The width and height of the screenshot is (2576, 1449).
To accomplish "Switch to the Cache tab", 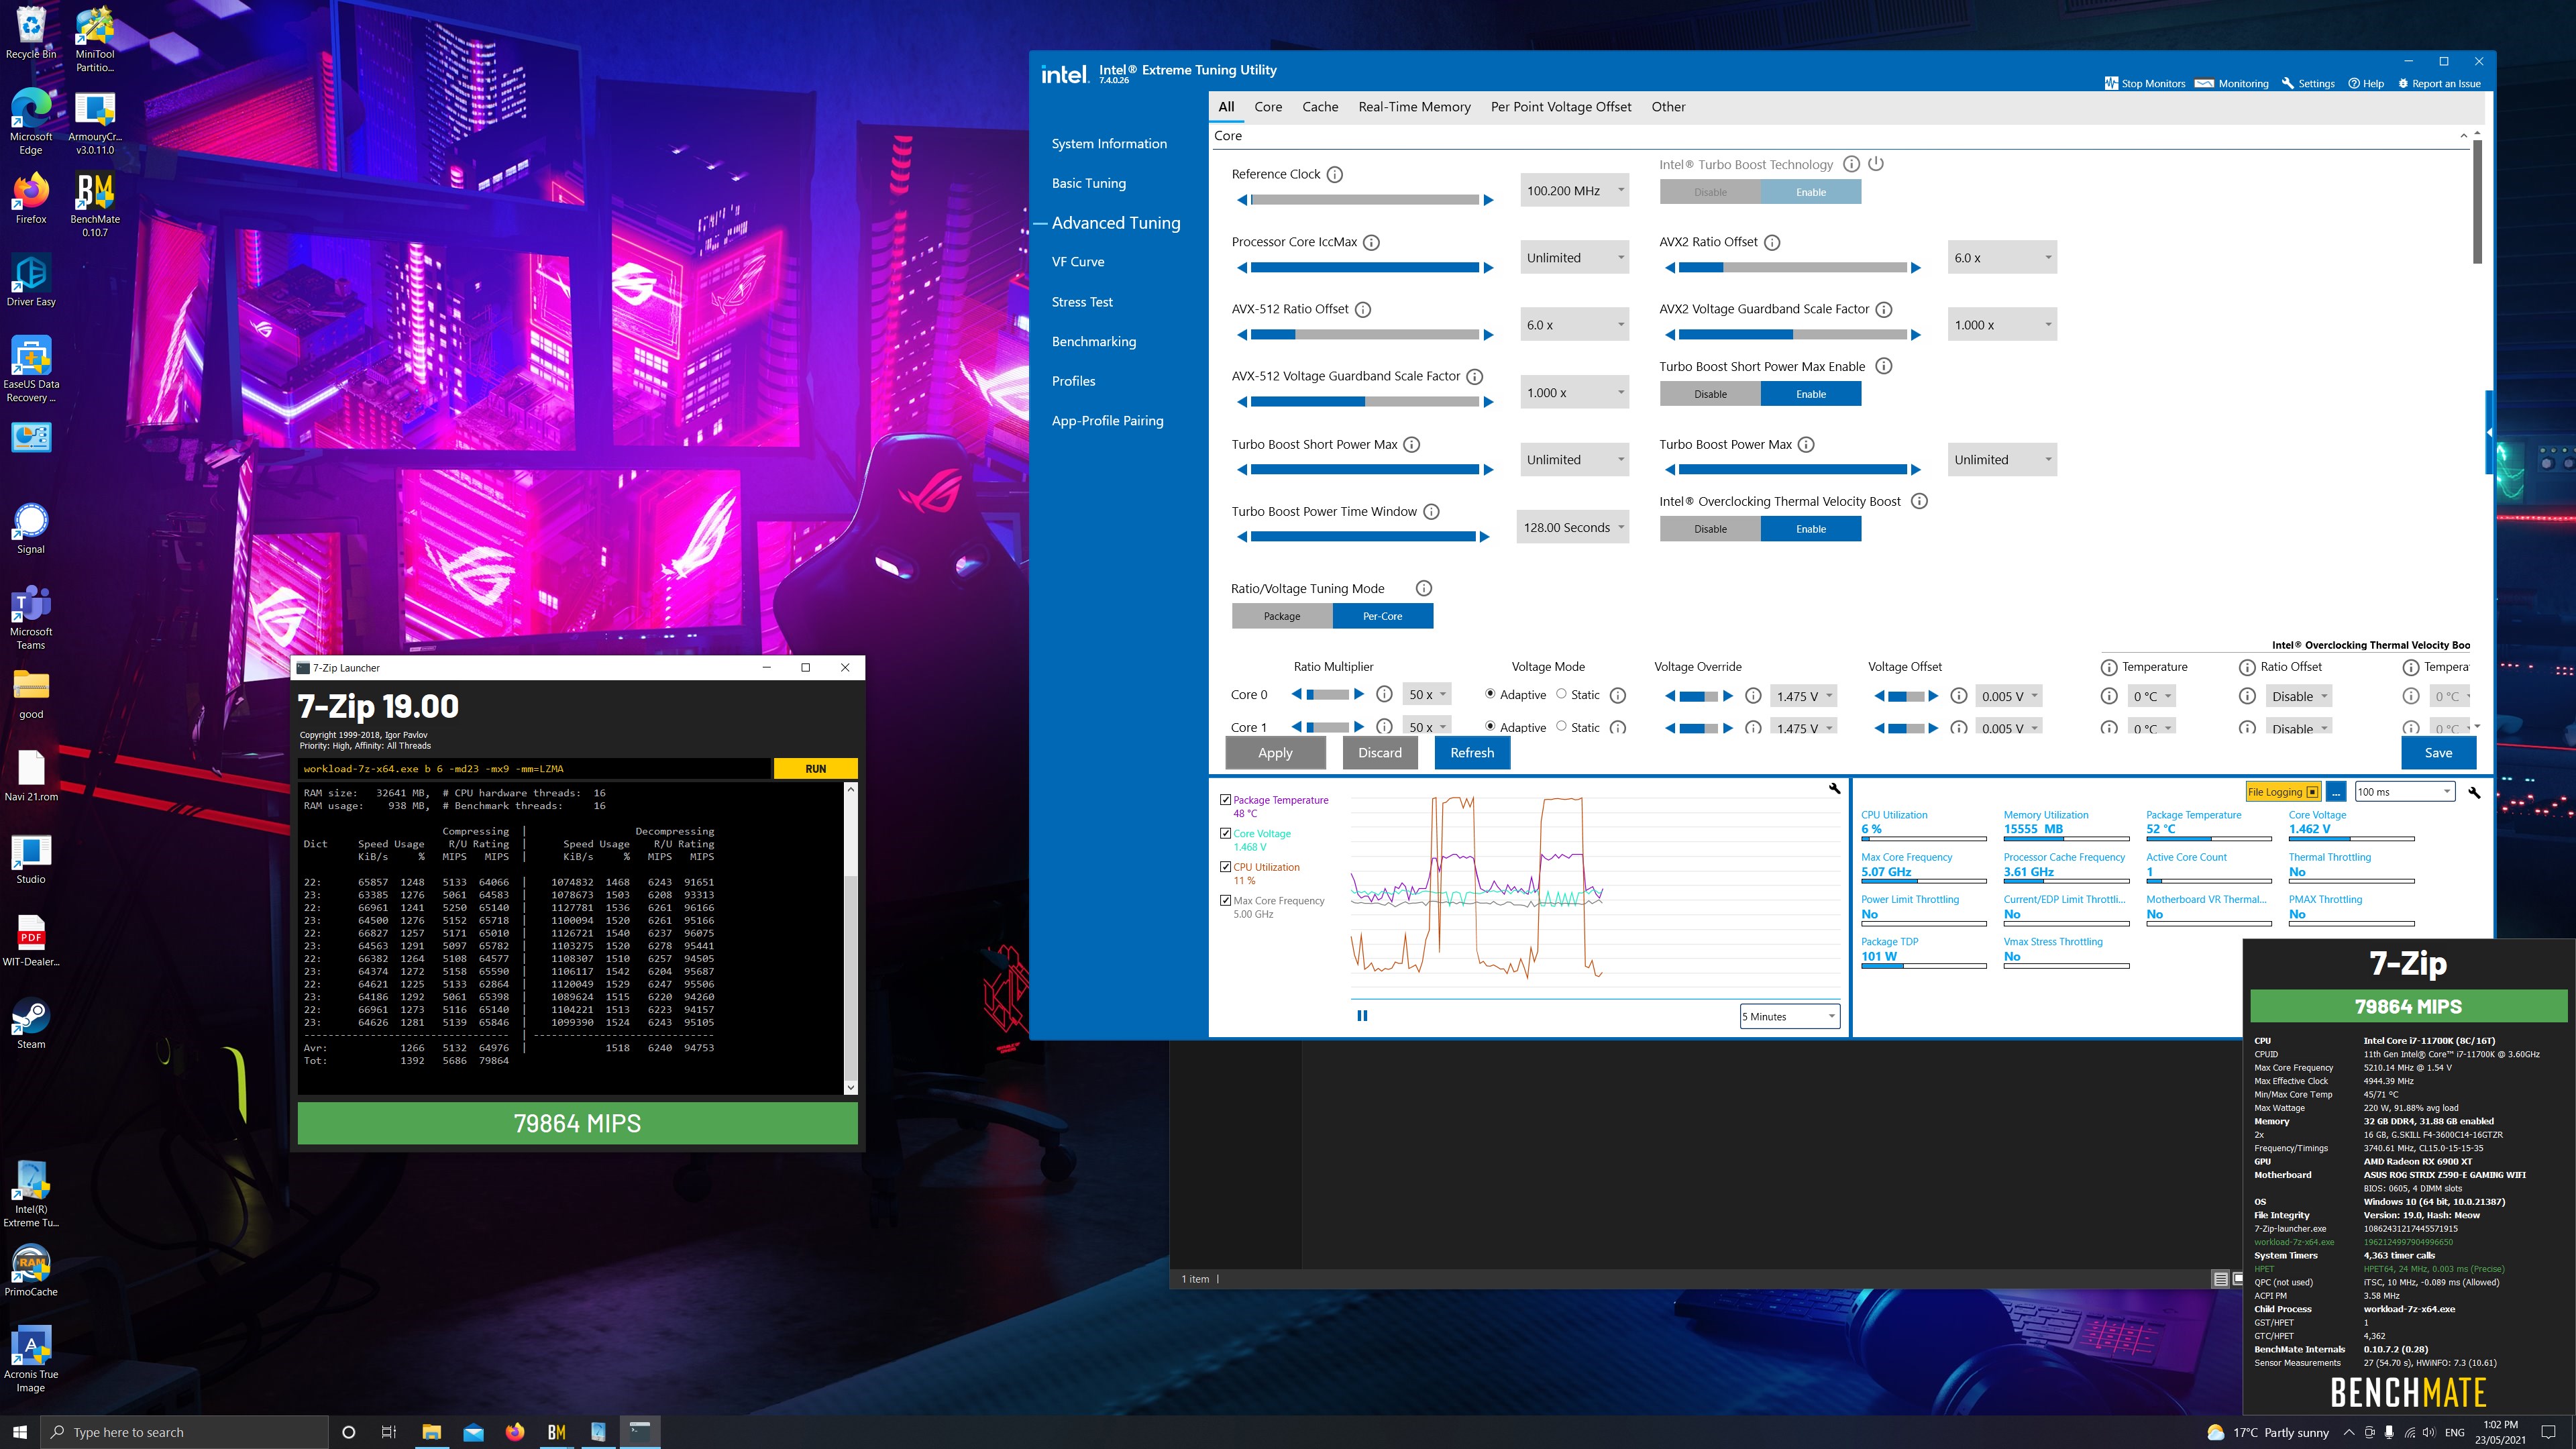I will (1320, 107).
